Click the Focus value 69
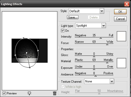 (94, 42)
